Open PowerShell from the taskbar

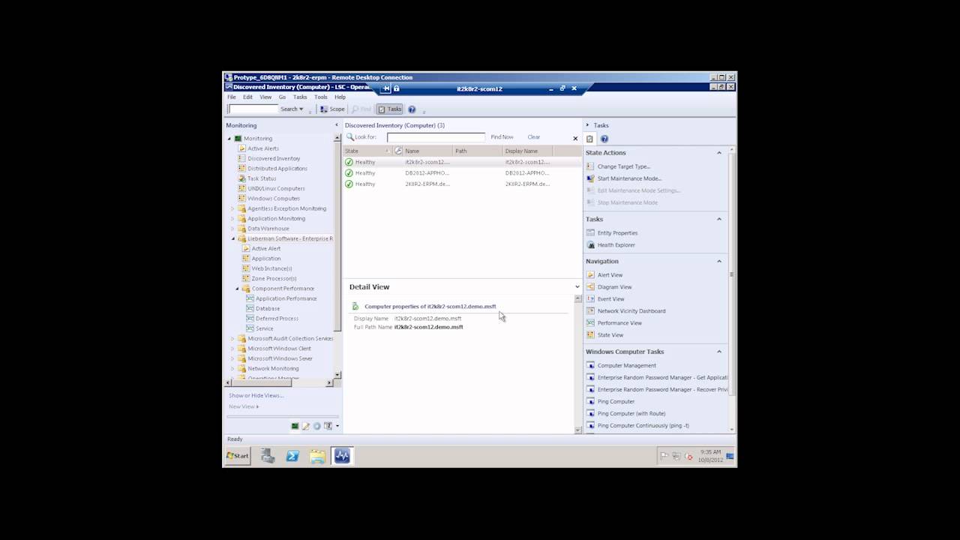click(x=292, y=456)
